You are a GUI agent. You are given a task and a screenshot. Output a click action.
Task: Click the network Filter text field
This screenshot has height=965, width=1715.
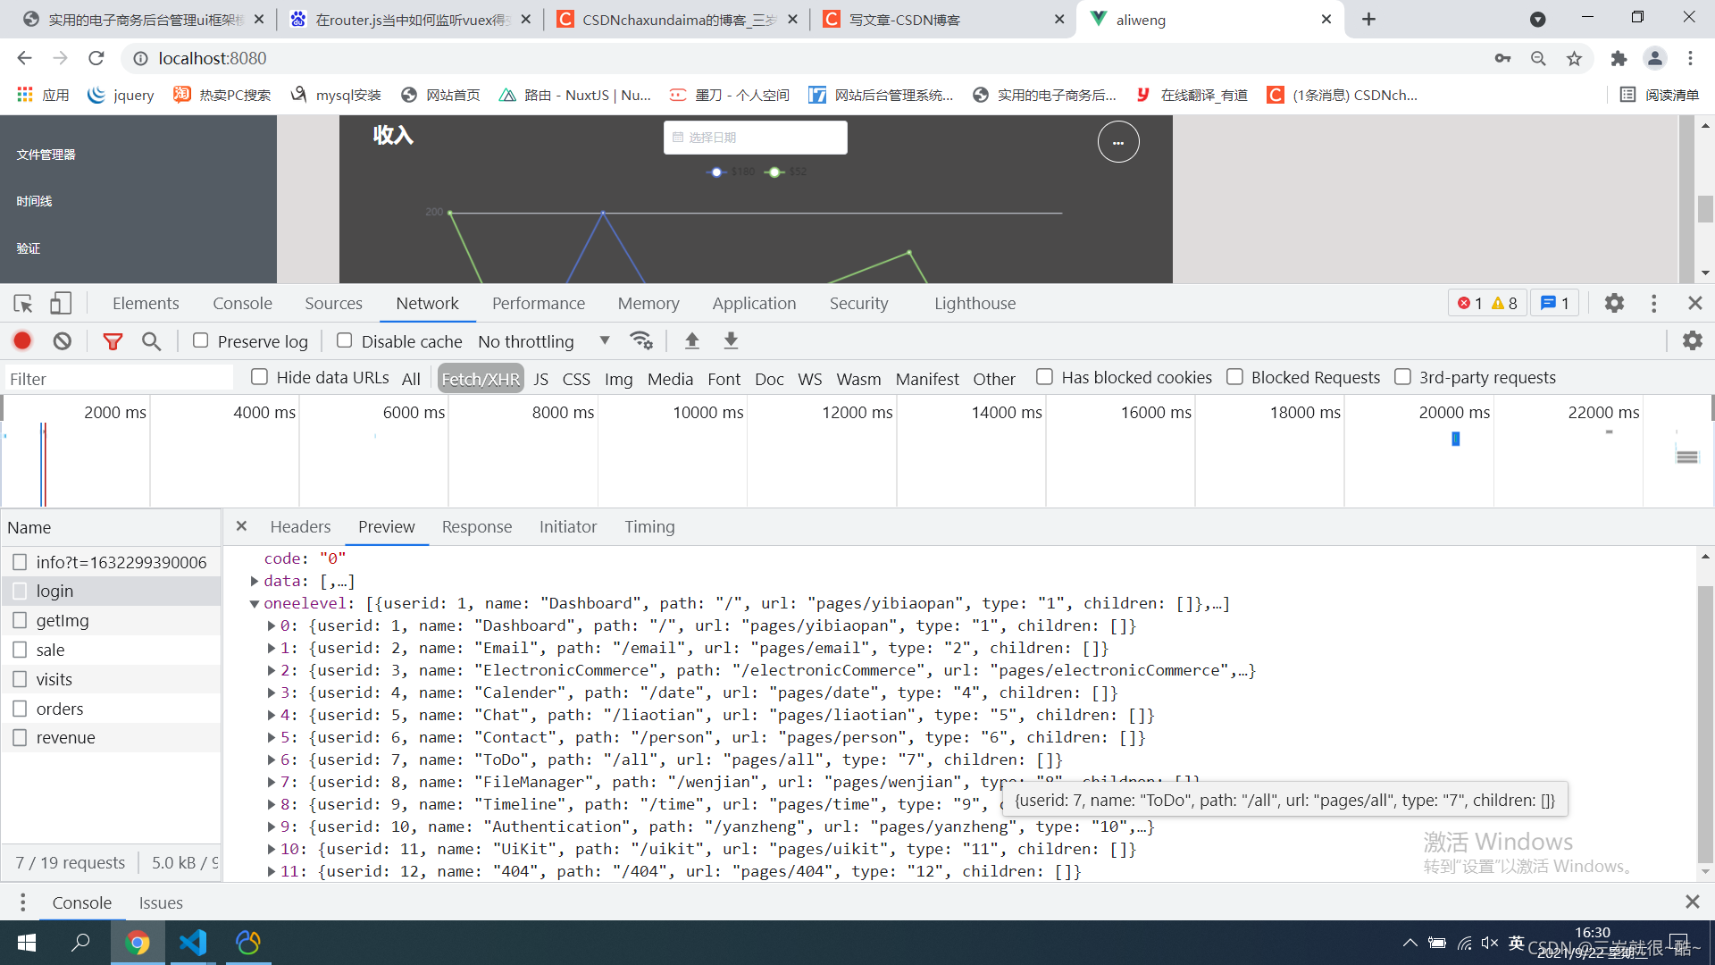pos(119,379)
